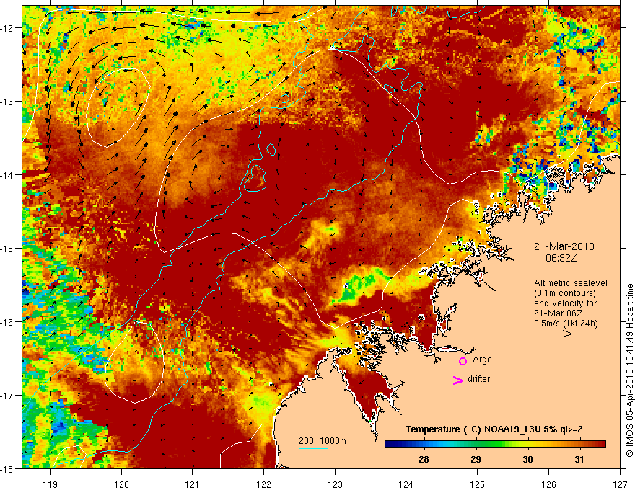635x490 pixels.
Task: Click the latitude label -12
Action: [8, 28]
